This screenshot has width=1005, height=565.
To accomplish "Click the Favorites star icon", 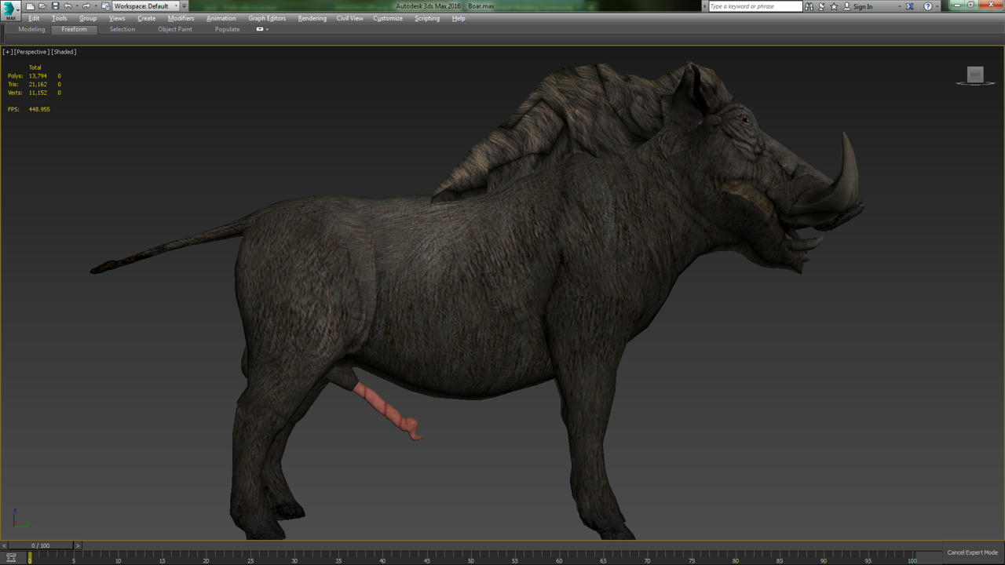I will click(834, 6).
